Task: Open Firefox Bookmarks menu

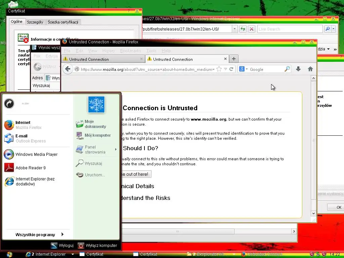Action: [131, 51]
